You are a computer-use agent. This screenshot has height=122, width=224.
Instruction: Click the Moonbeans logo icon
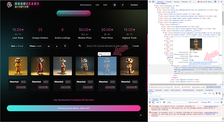(10, 5)
